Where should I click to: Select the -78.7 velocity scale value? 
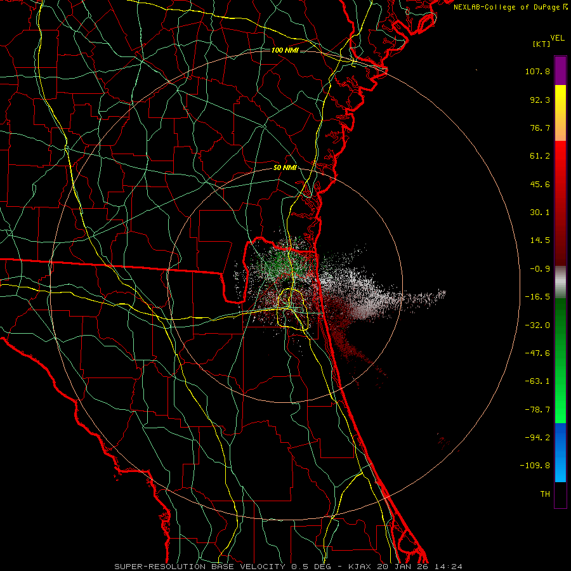537,410
